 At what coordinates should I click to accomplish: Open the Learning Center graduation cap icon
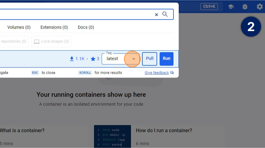(x=231, y=6)
